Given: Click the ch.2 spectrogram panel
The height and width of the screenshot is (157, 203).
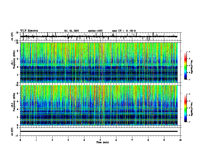Looking at the screenshot, I should [99, 105].
